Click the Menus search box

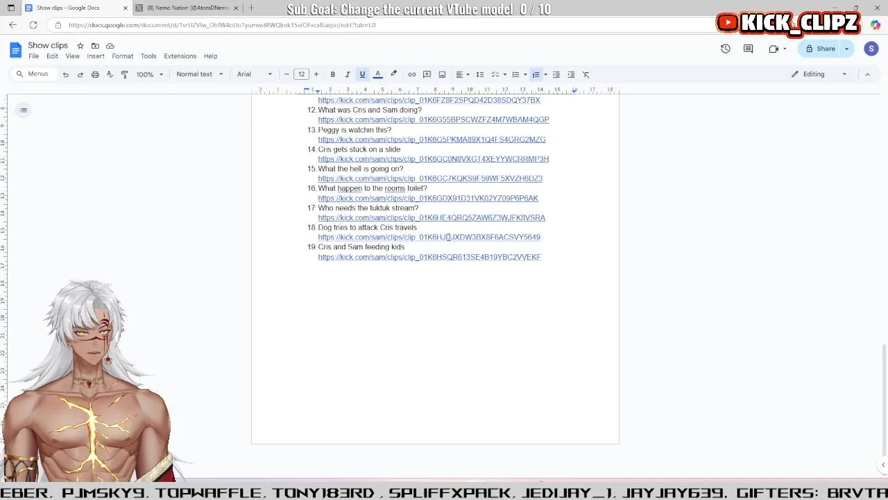[33, 74]
